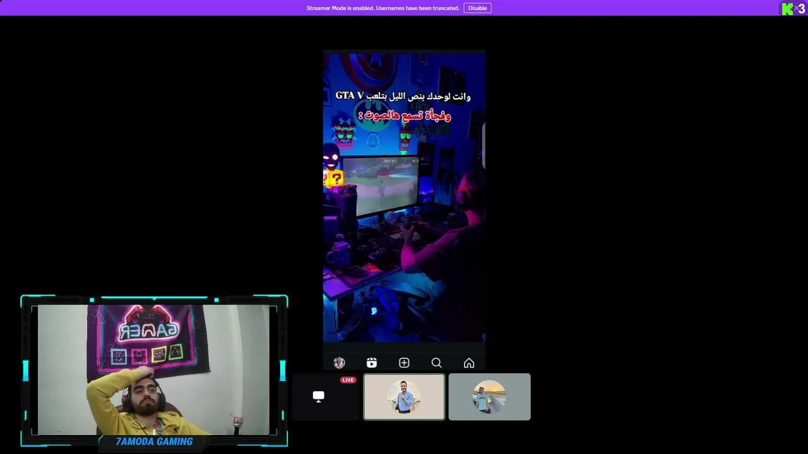Click the red LIVE badge

click(348, 380)
